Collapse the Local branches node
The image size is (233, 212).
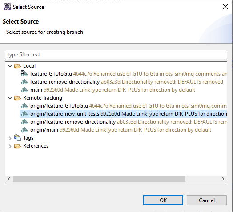pyautogui.click(x=10, y=66)
